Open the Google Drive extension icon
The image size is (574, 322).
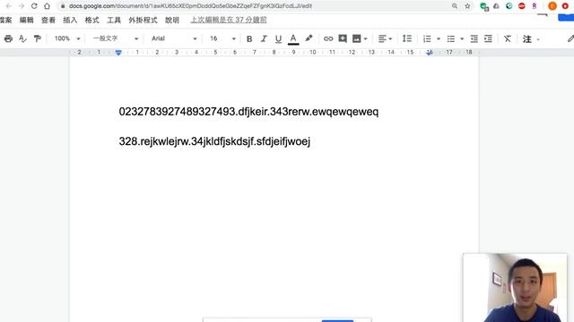[496, 6]
